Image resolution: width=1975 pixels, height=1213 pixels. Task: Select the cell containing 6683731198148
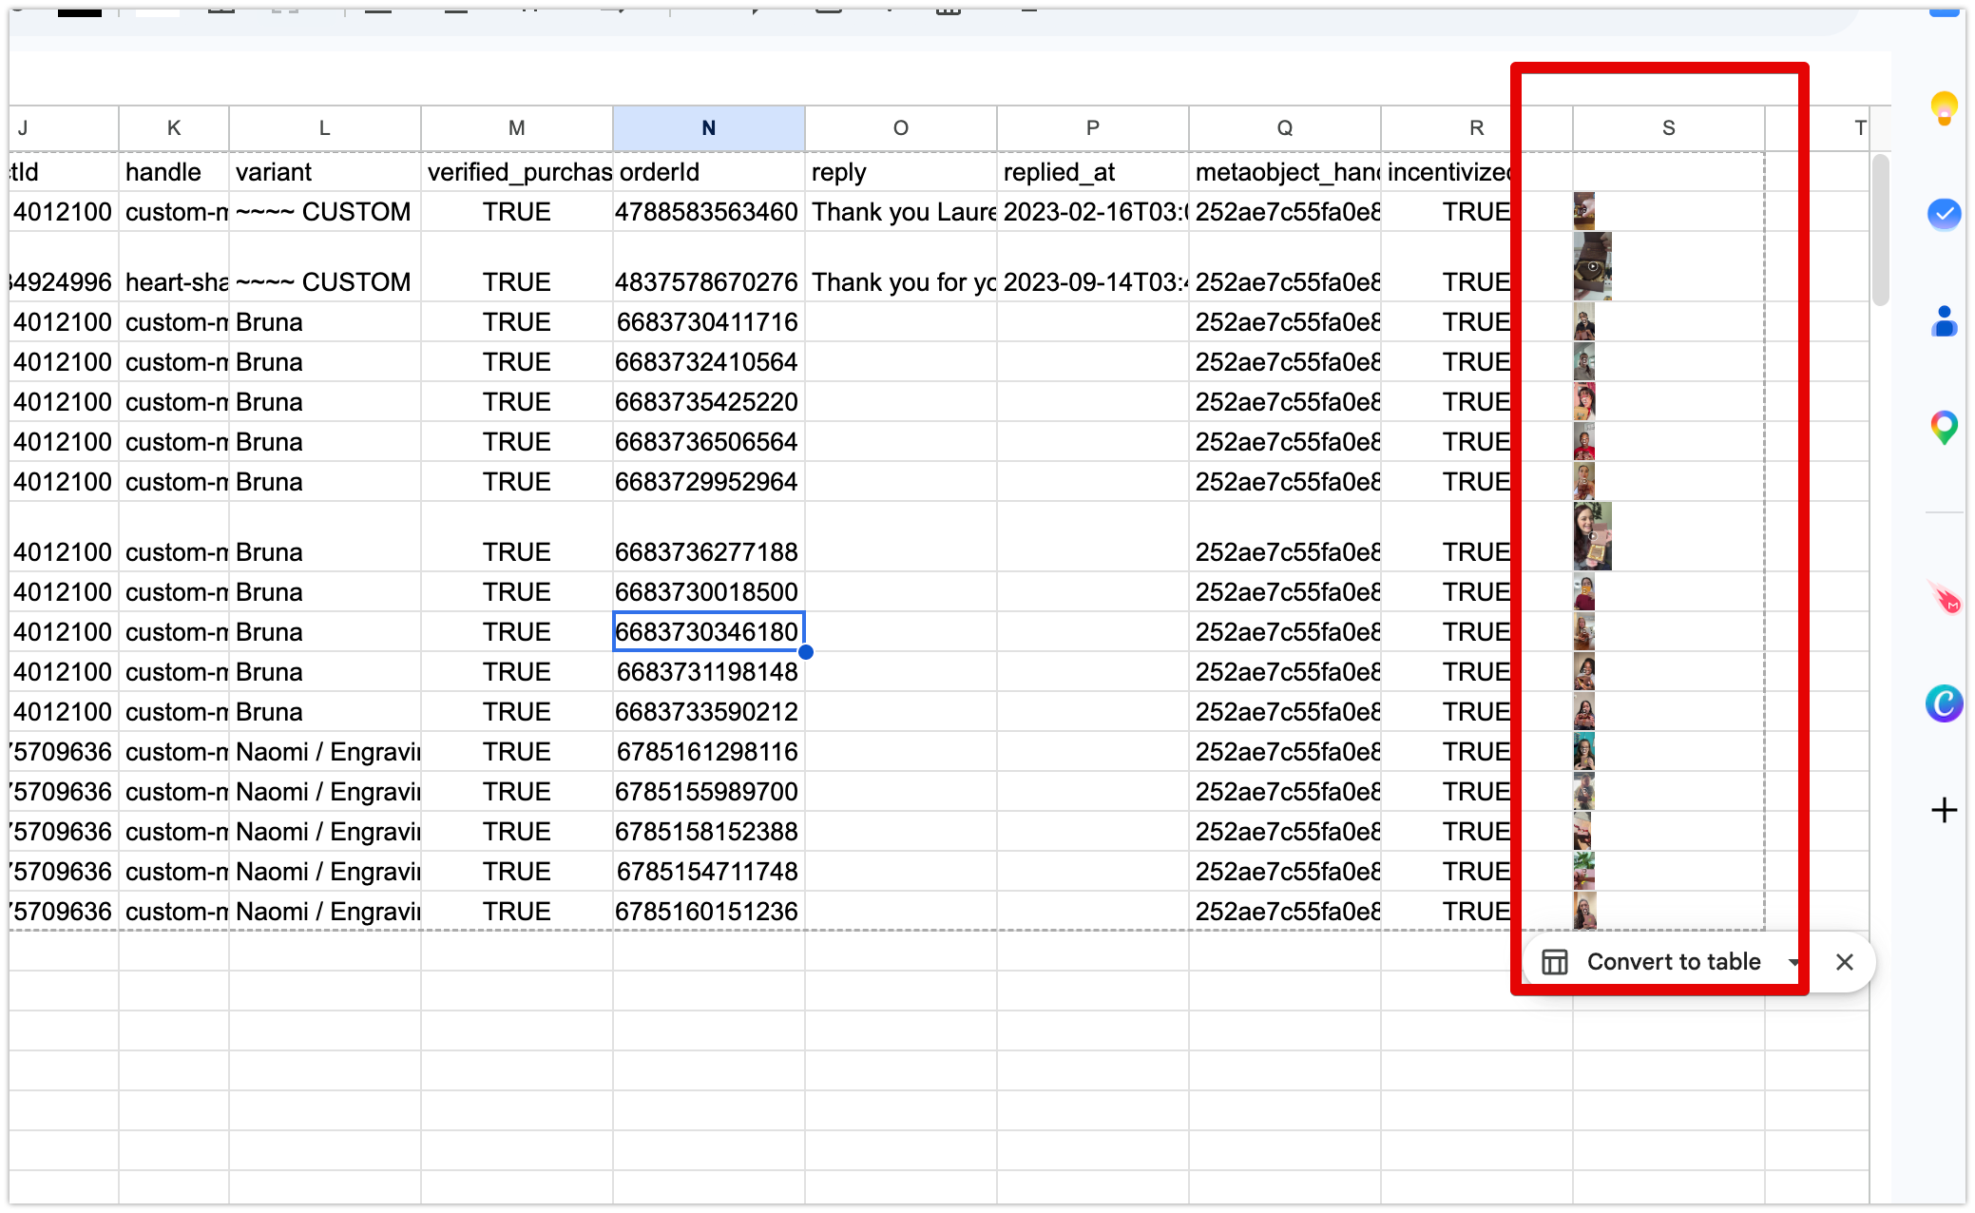(x=708, y=672)
